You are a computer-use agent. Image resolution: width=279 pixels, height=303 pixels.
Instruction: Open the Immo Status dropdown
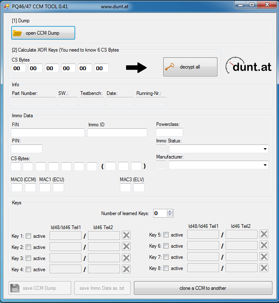[265, 149]
